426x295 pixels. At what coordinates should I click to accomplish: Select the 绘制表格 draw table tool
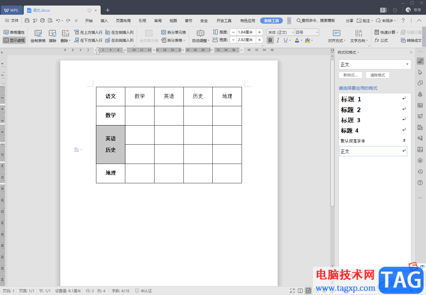click(x=38, y=36)
